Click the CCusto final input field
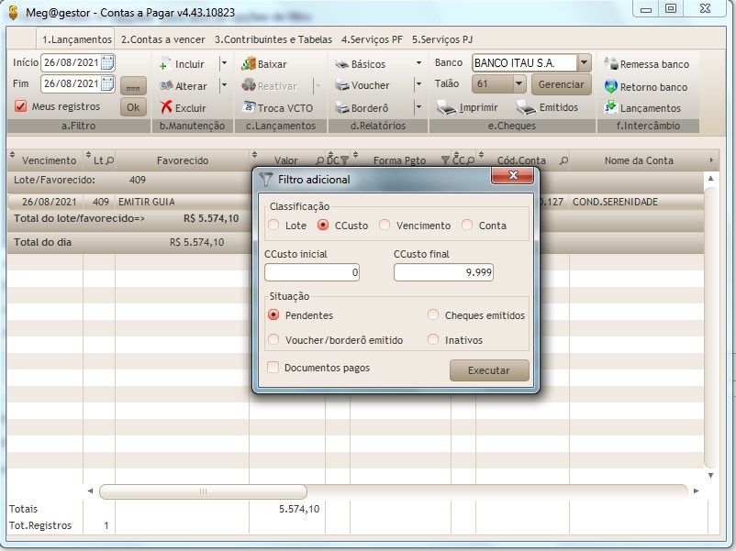The image size is (736, 551). [444, 272]
